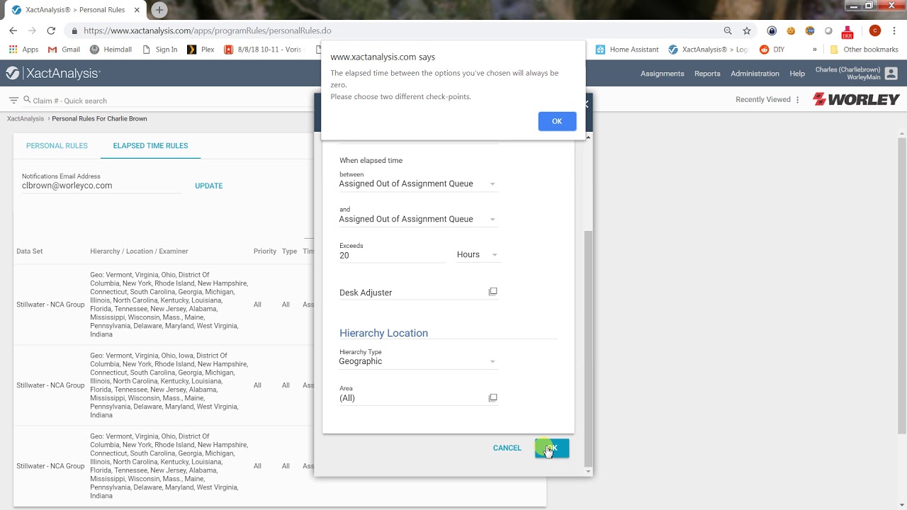Click the dialog's vertical scrollbar thumb
Image resolution: width=907 pixels, height=510 pixels.
(x=587, y=347)
